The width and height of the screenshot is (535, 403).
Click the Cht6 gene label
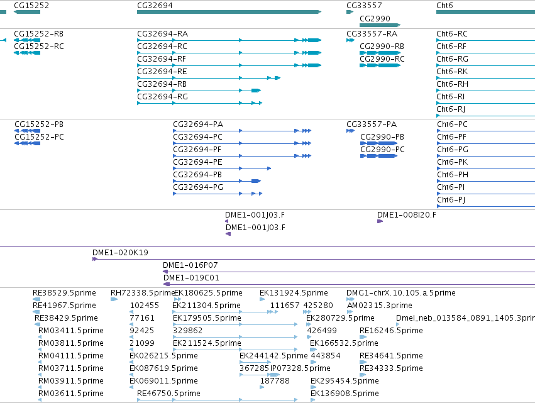pos(444,6)
